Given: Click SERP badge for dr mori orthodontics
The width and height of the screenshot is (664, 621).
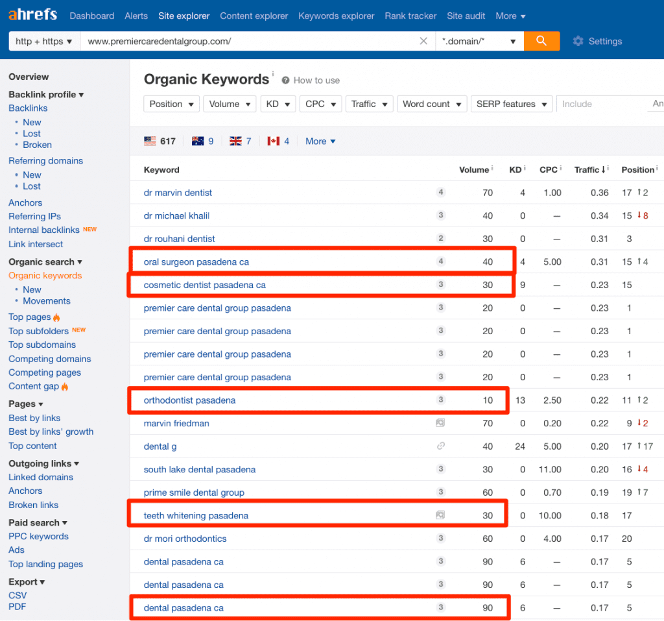Looking at the screenshot, I should point(441,538).
